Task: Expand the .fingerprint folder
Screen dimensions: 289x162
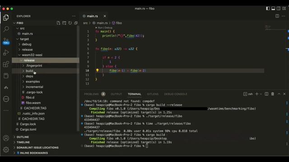Action: (23, 66)
